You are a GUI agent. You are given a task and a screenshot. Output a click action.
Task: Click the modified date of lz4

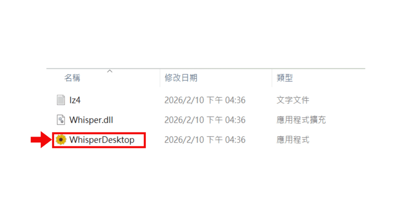click(205, 100)
